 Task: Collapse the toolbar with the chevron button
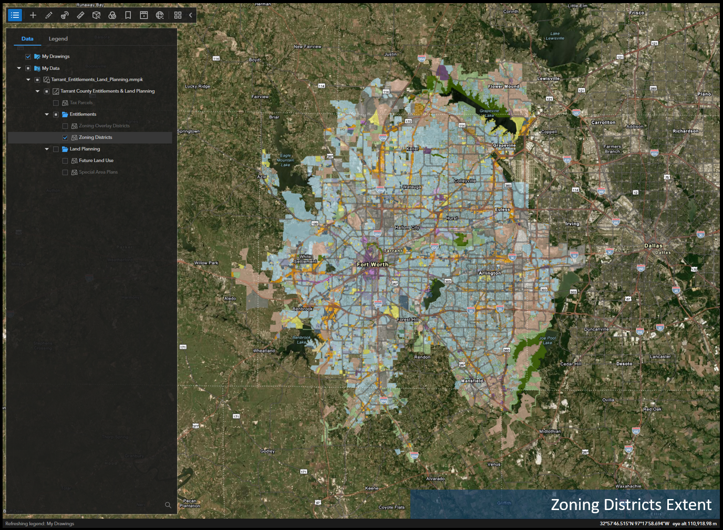tap(190, 15)
